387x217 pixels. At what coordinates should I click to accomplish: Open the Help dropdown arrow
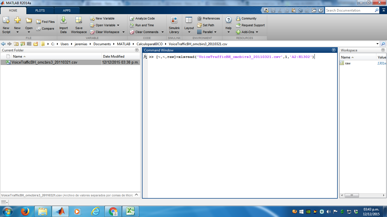(x=228, y=32)
